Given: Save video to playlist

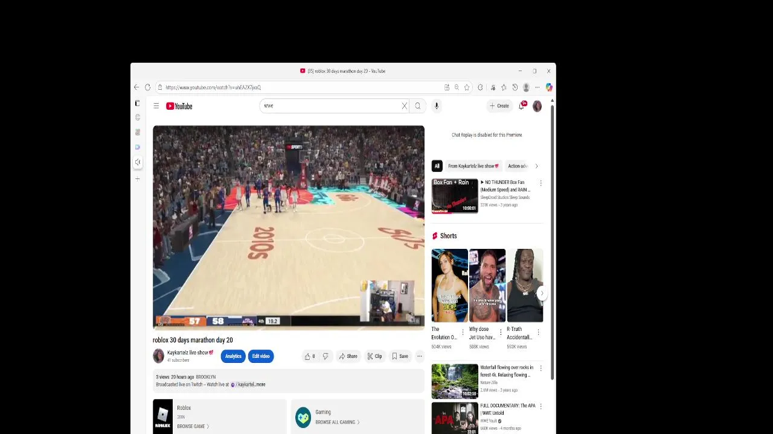Looking at the screenshot, I should 400,356.
